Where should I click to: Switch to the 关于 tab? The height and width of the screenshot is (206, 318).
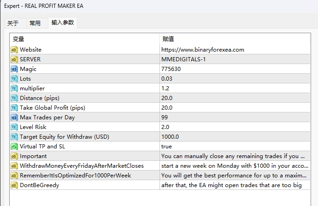click(x=13, y=24)
